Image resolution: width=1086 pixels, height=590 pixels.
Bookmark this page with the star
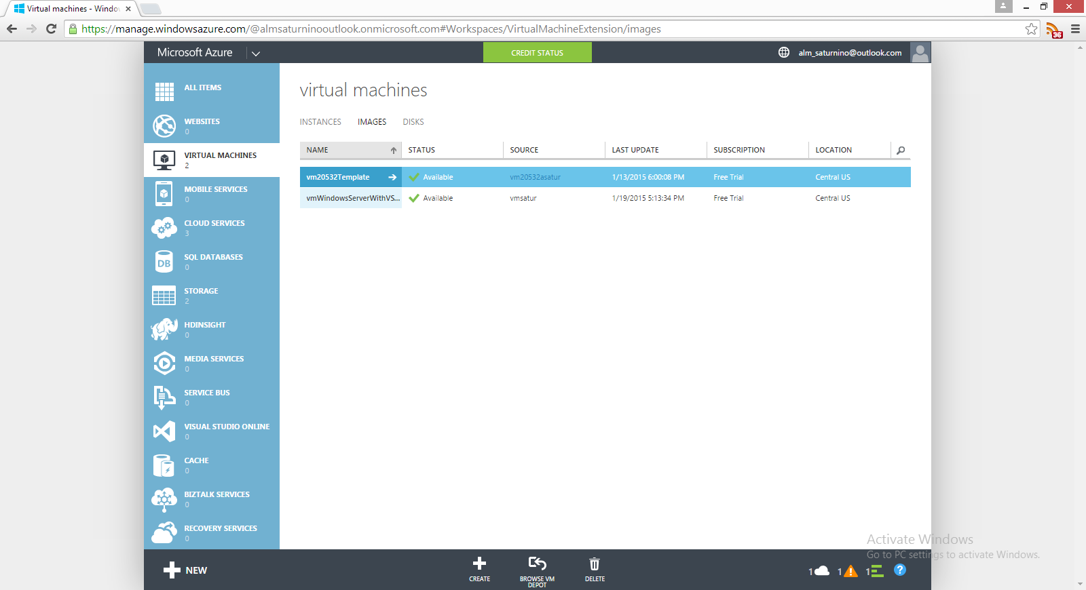click(1032, 29)
